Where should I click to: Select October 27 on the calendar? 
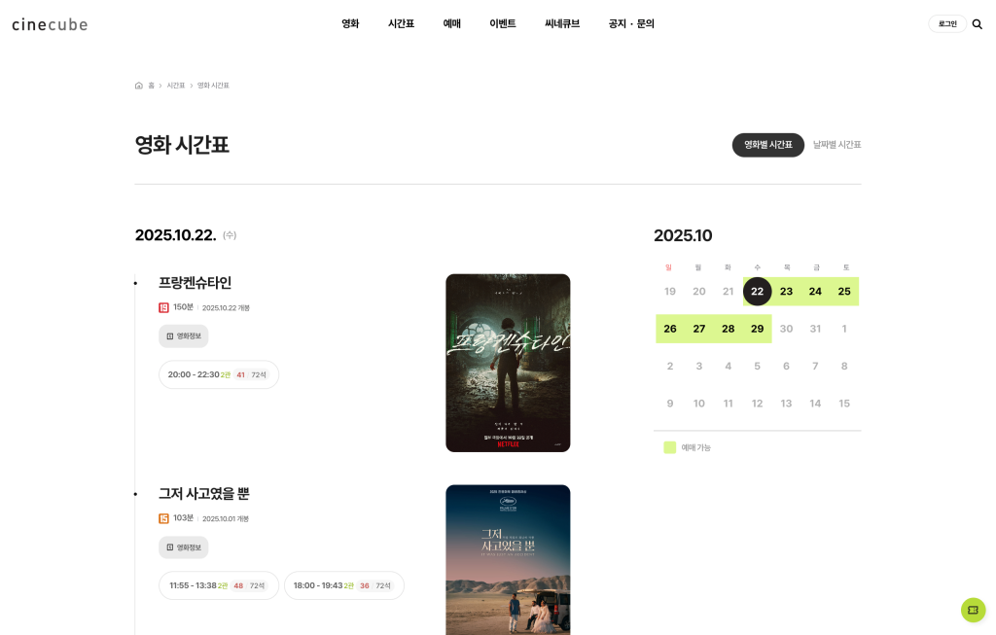pos(698,329)
